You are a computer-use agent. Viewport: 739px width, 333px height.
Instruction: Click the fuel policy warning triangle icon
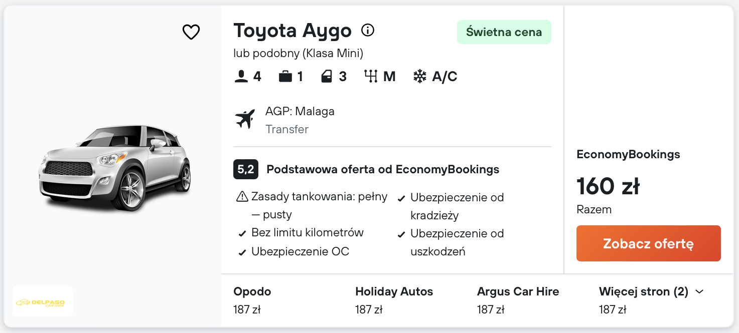tap(242, 197)
